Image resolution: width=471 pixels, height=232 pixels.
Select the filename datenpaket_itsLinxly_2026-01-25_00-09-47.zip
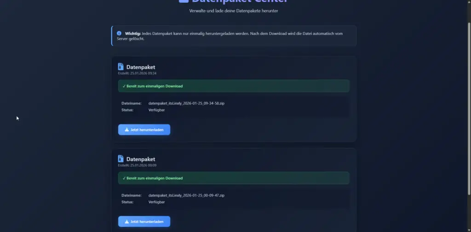click(186, 195)
